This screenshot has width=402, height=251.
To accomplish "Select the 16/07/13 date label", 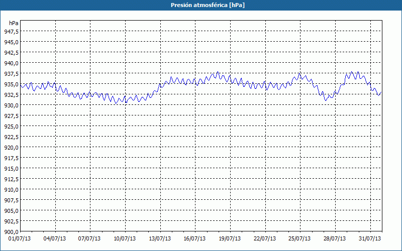I will pos(194,238).
